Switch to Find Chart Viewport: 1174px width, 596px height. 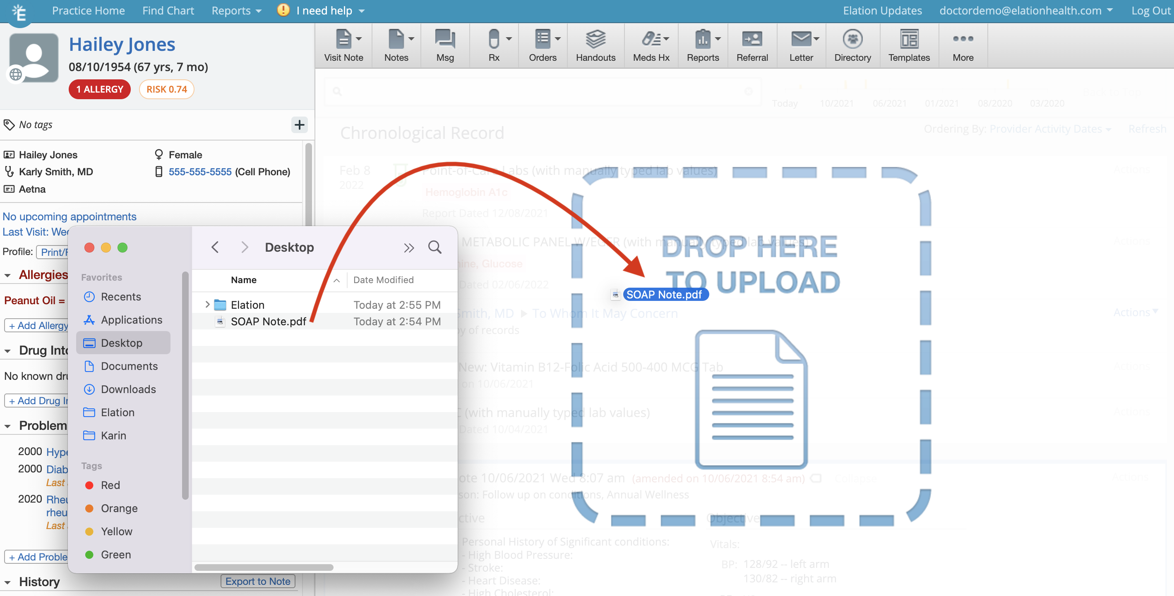pyautogui.click(x=168, y=10)
